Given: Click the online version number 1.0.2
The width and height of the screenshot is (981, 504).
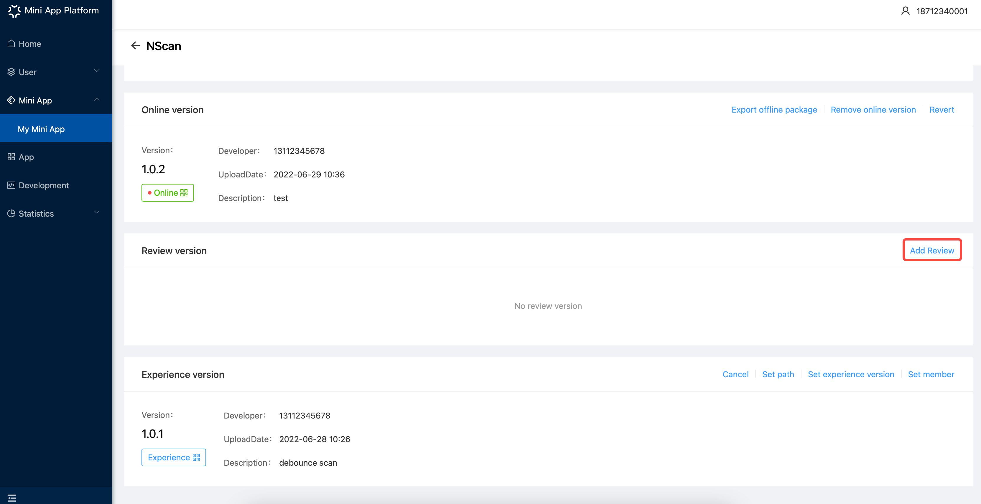Looking at the screenshot, I should pyautogui.click(x=153, y=169).
